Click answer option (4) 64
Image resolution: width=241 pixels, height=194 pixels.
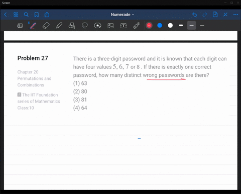click(80, 108)
